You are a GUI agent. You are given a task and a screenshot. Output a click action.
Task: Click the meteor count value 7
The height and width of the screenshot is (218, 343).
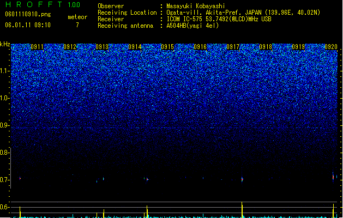point(77,25)
